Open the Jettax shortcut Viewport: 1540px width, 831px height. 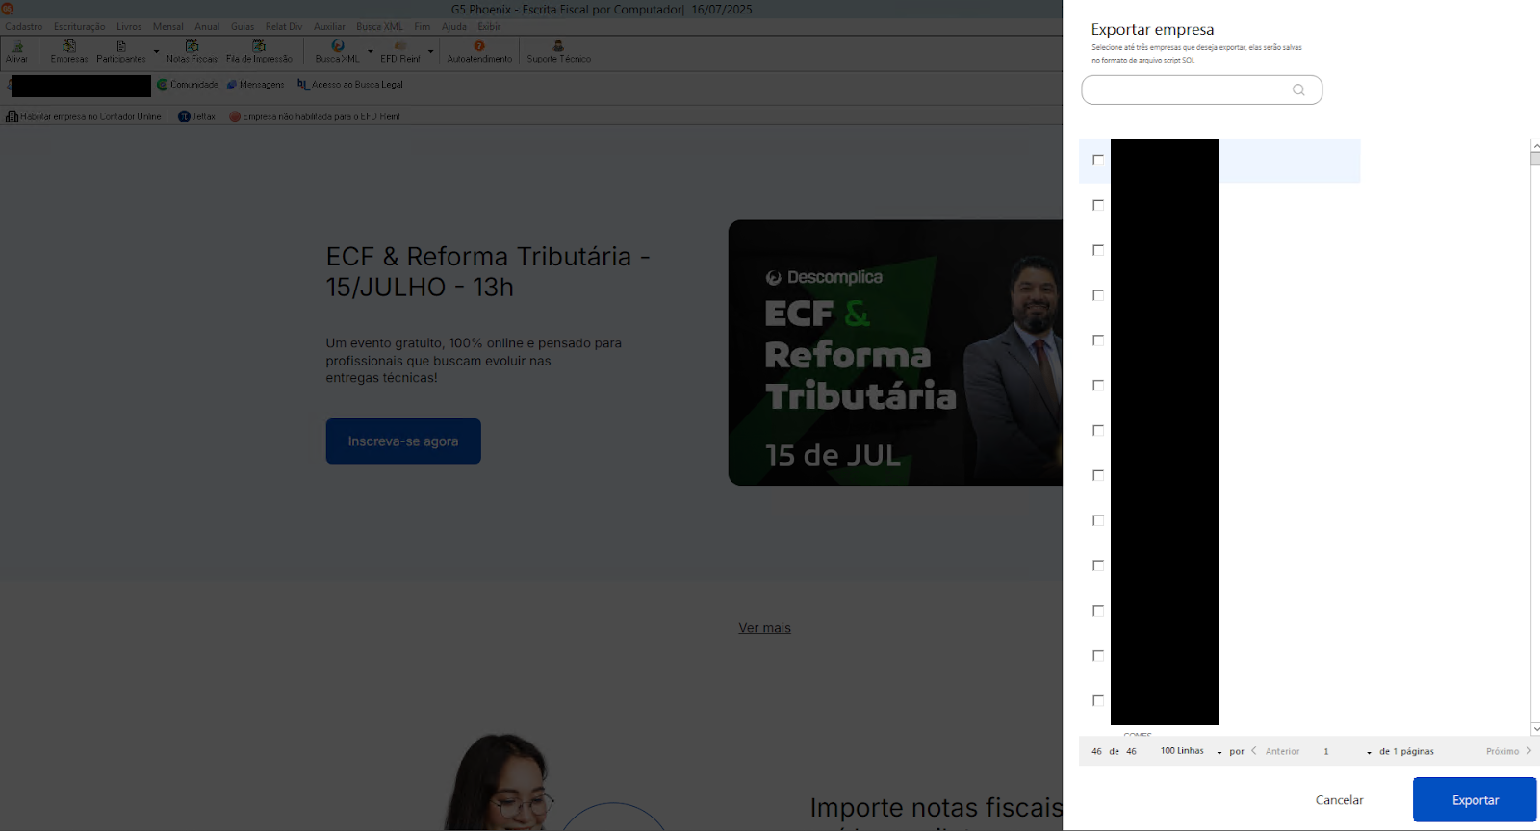[196, 116]
